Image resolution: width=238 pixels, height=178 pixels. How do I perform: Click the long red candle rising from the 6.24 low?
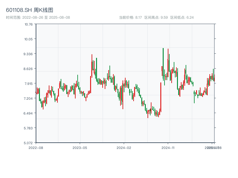pyautogui.click(x=161, y=97)
